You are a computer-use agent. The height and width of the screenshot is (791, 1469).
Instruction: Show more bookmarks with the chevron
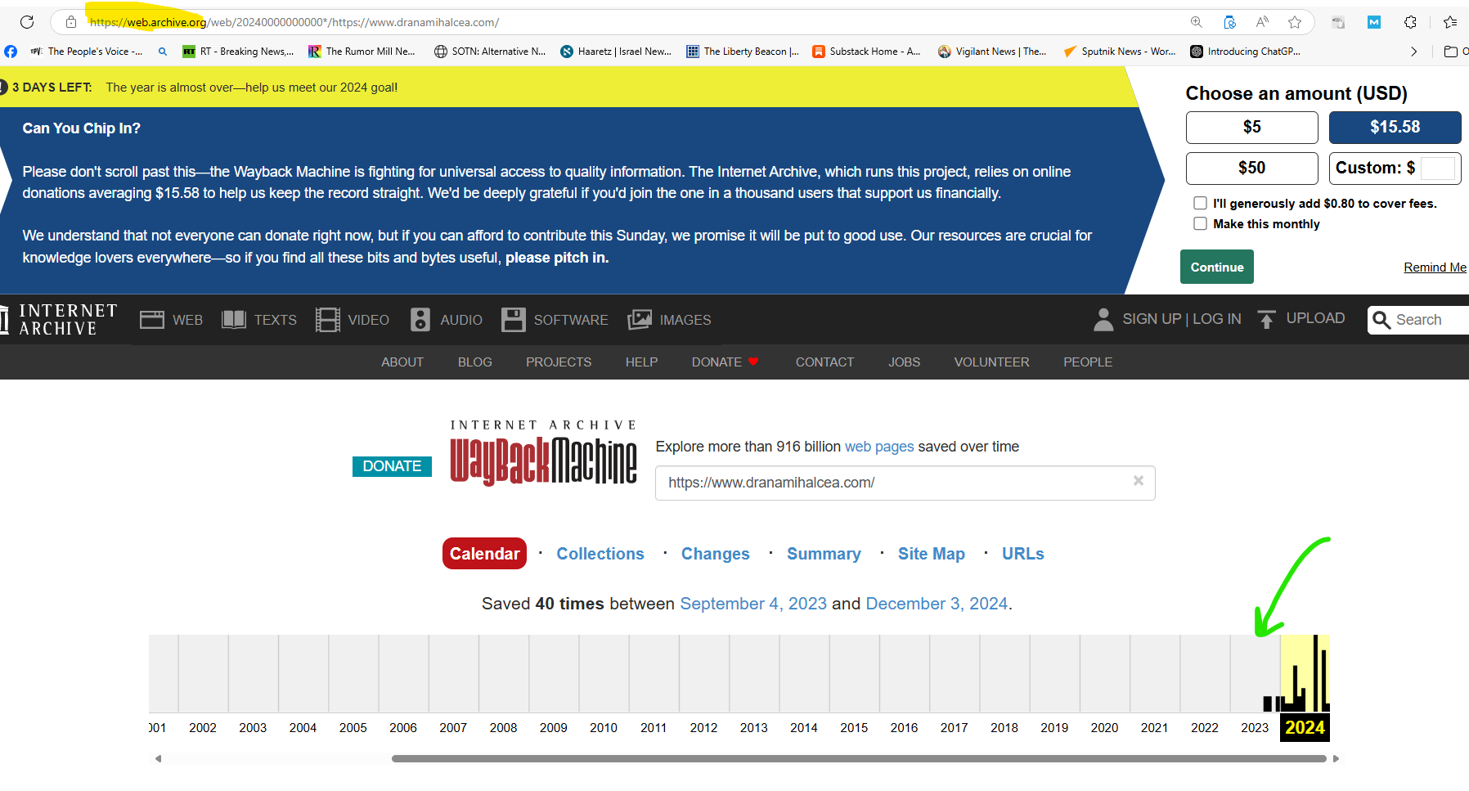click(1413, 52)
